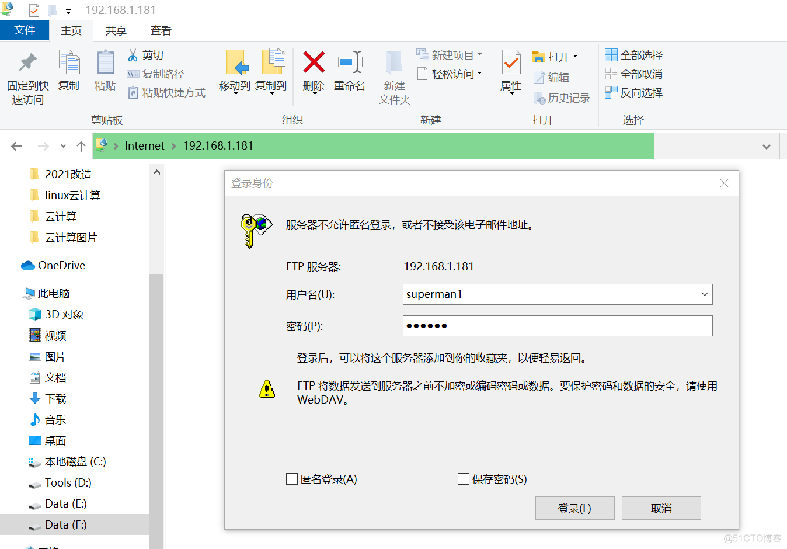The height and width of the screenshot is (549, 787).
Task: Click the Edit (编辑) ribbon item
Action: 551,77
